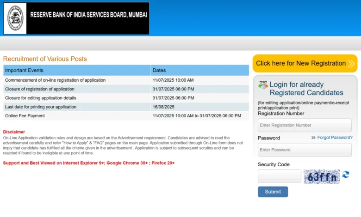The width and height of the screenshot is (361, 217).
Task: Click the arrows icon beside Forgot Password
Action: point(313,138)
